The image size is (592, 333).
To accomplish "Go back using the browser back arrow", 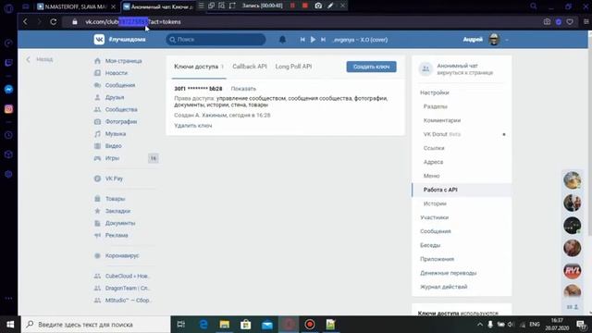I will pos(25,21).
